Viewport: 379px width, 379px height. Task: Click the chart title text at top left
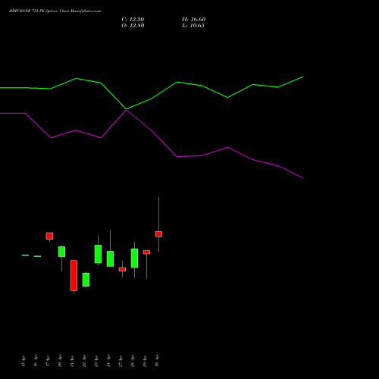tap(55, 11)
